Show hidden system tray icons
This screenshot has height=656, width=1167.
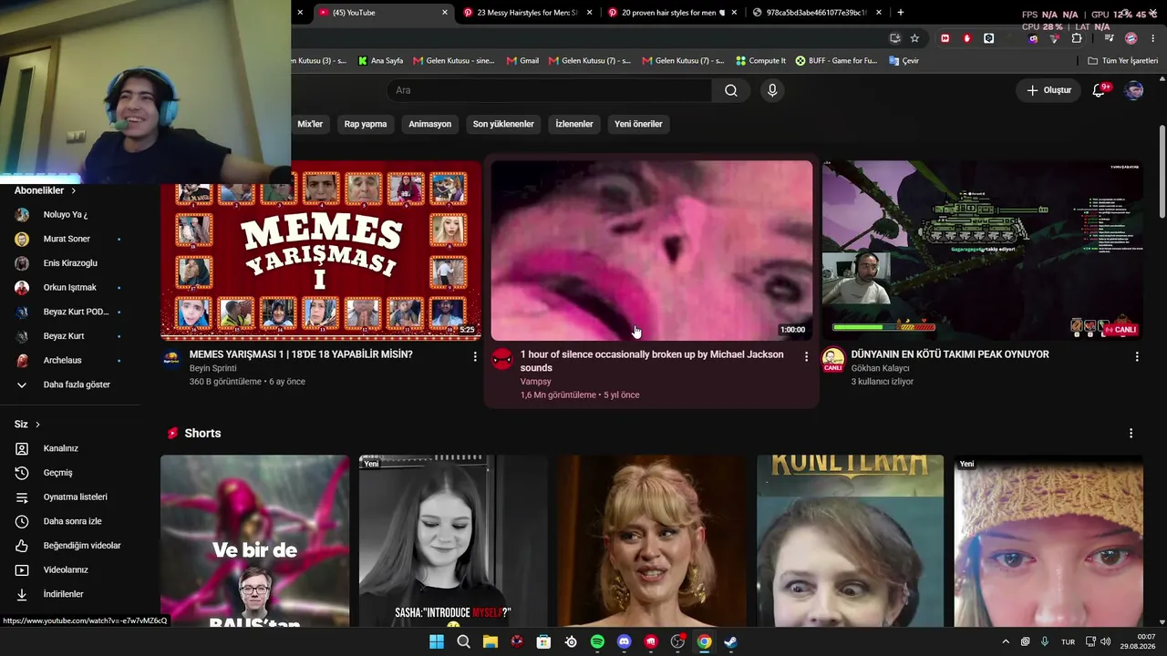click(x=1006, y=641)
